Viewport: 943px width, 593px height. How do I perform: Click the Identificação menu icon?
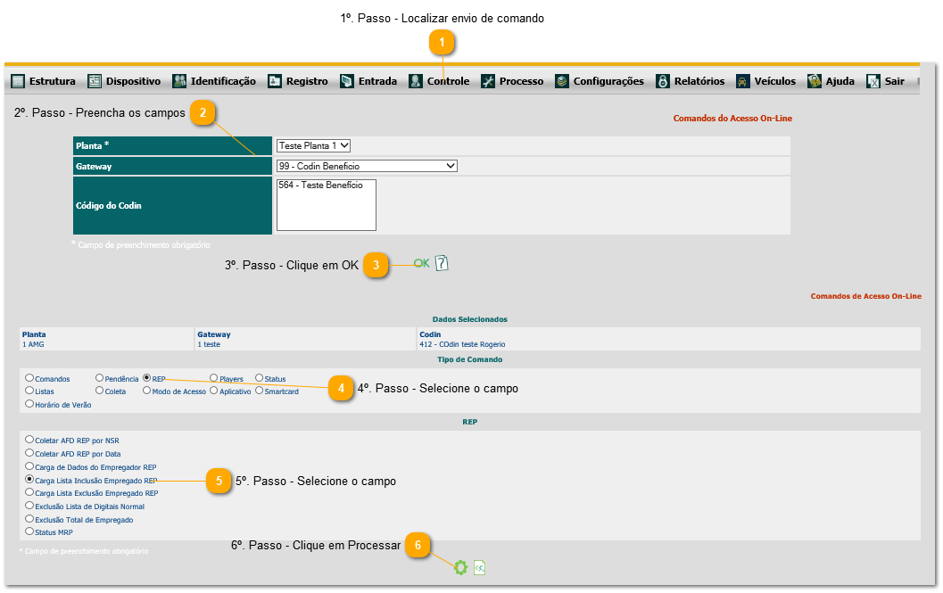179,81
